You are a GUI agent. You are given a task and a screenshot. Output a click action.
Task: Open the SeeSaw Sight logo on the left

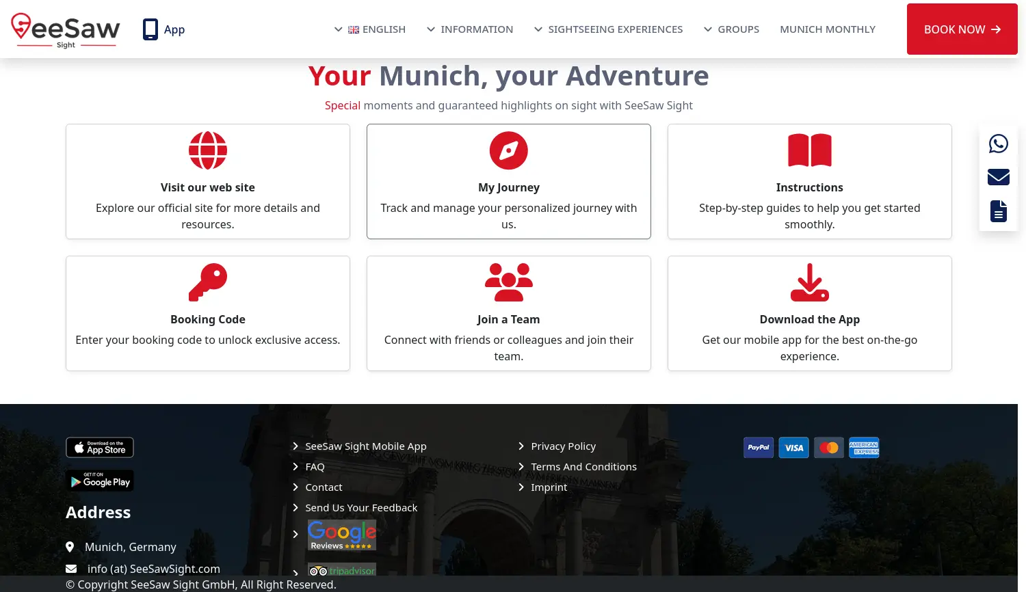(x=66, y=29)
